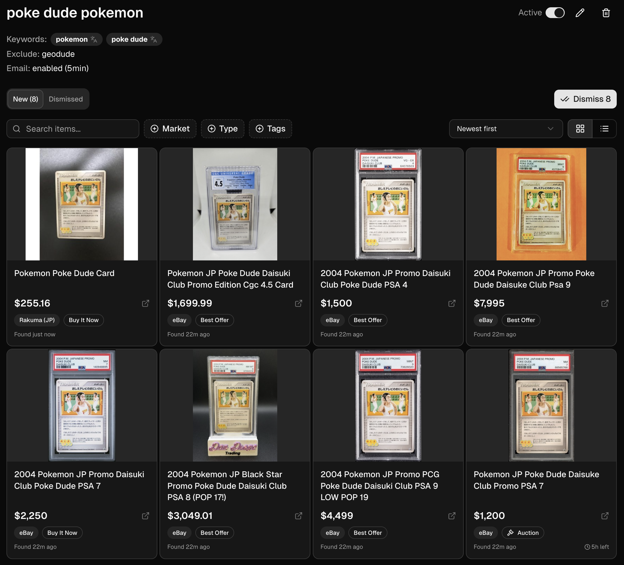This screenshot has height=565, width=624.
Task: Click eBay tag on $4,499 listing
Action: pyautogui.click(x=332, y=532)
